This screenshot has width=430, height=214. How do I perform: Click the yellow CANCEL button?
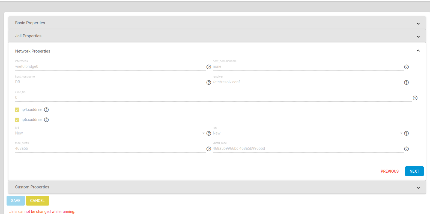click(37, 201)
